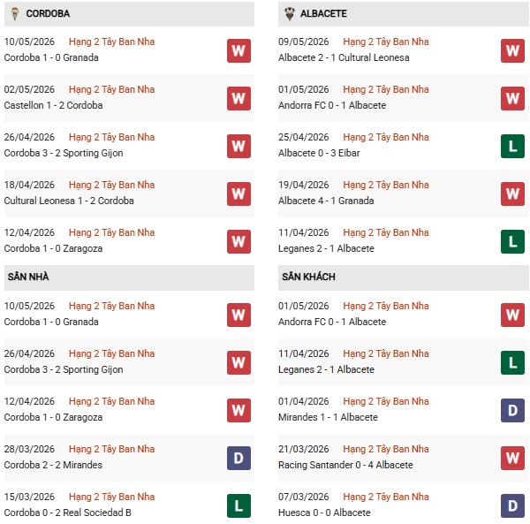The width and height of the screenshot is (530, 524).
Task: Open league link for the 09/05/2026 Albacete match
Action: tap(386, 42)
